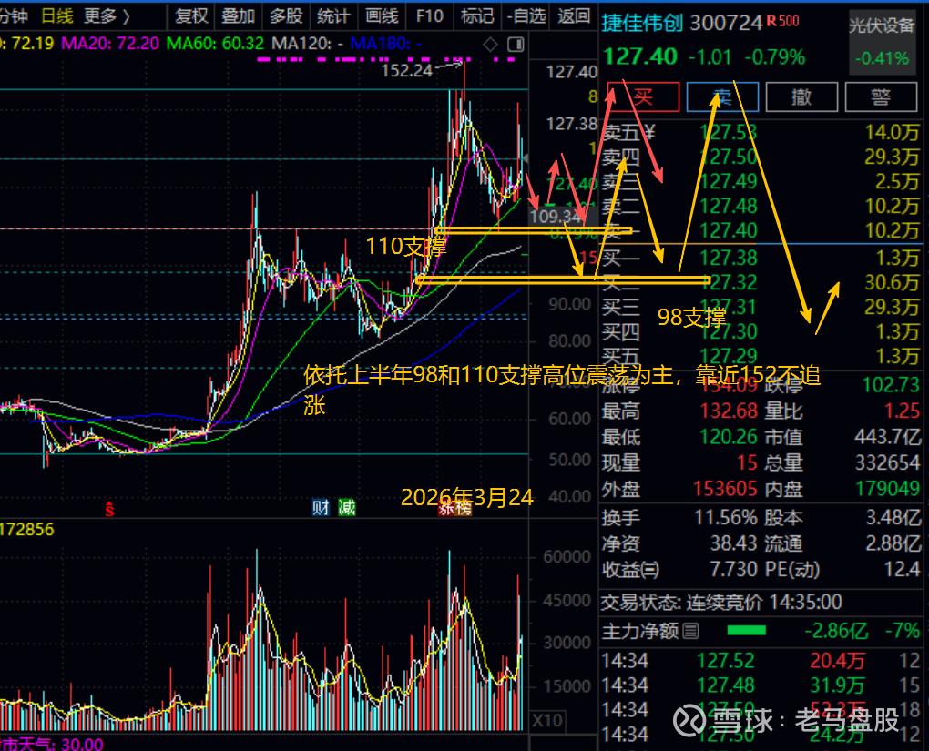929x751 pixels.
Task: Click the 买一 price 127.38
Action: 728,258
